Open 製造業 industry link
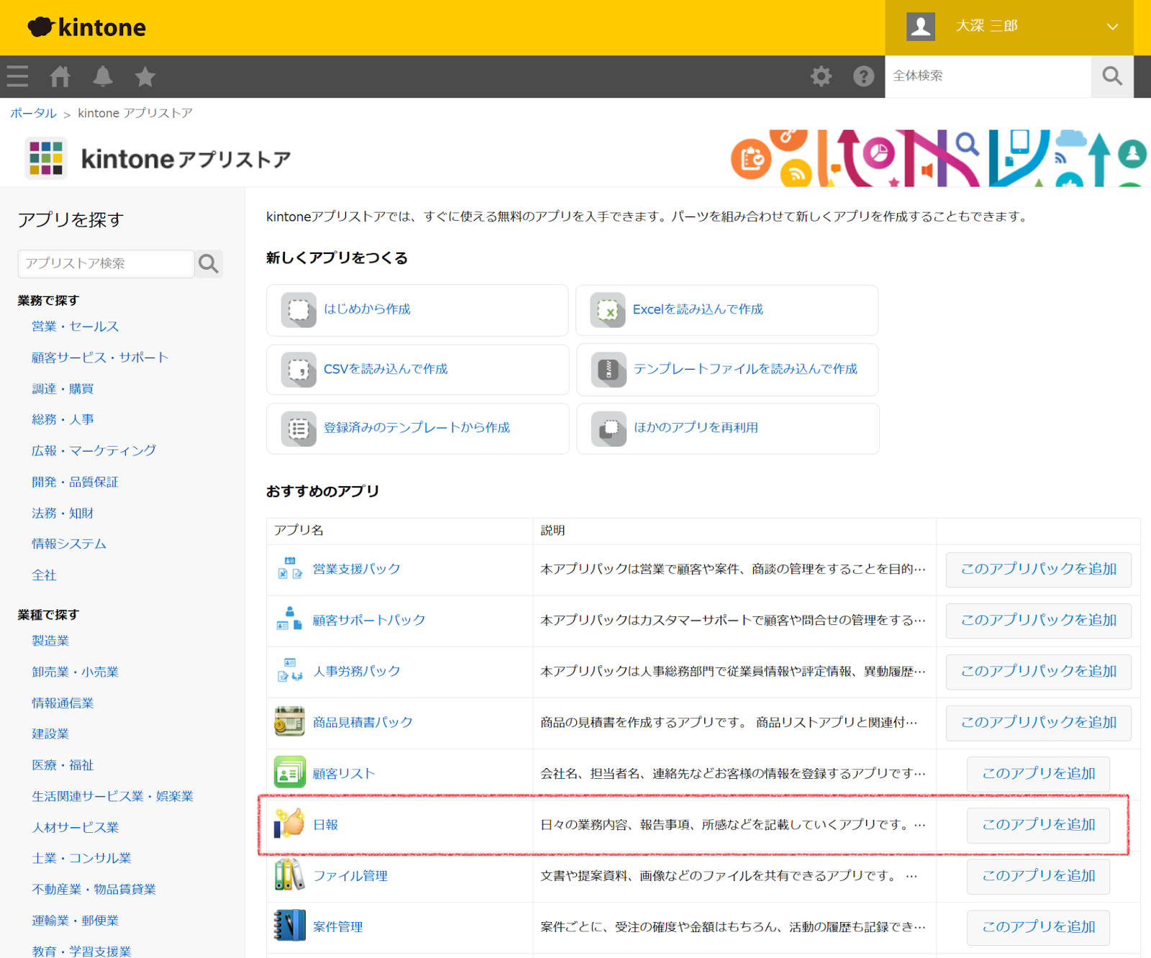This screenshot has height=958, width=1151. (50, 641)
